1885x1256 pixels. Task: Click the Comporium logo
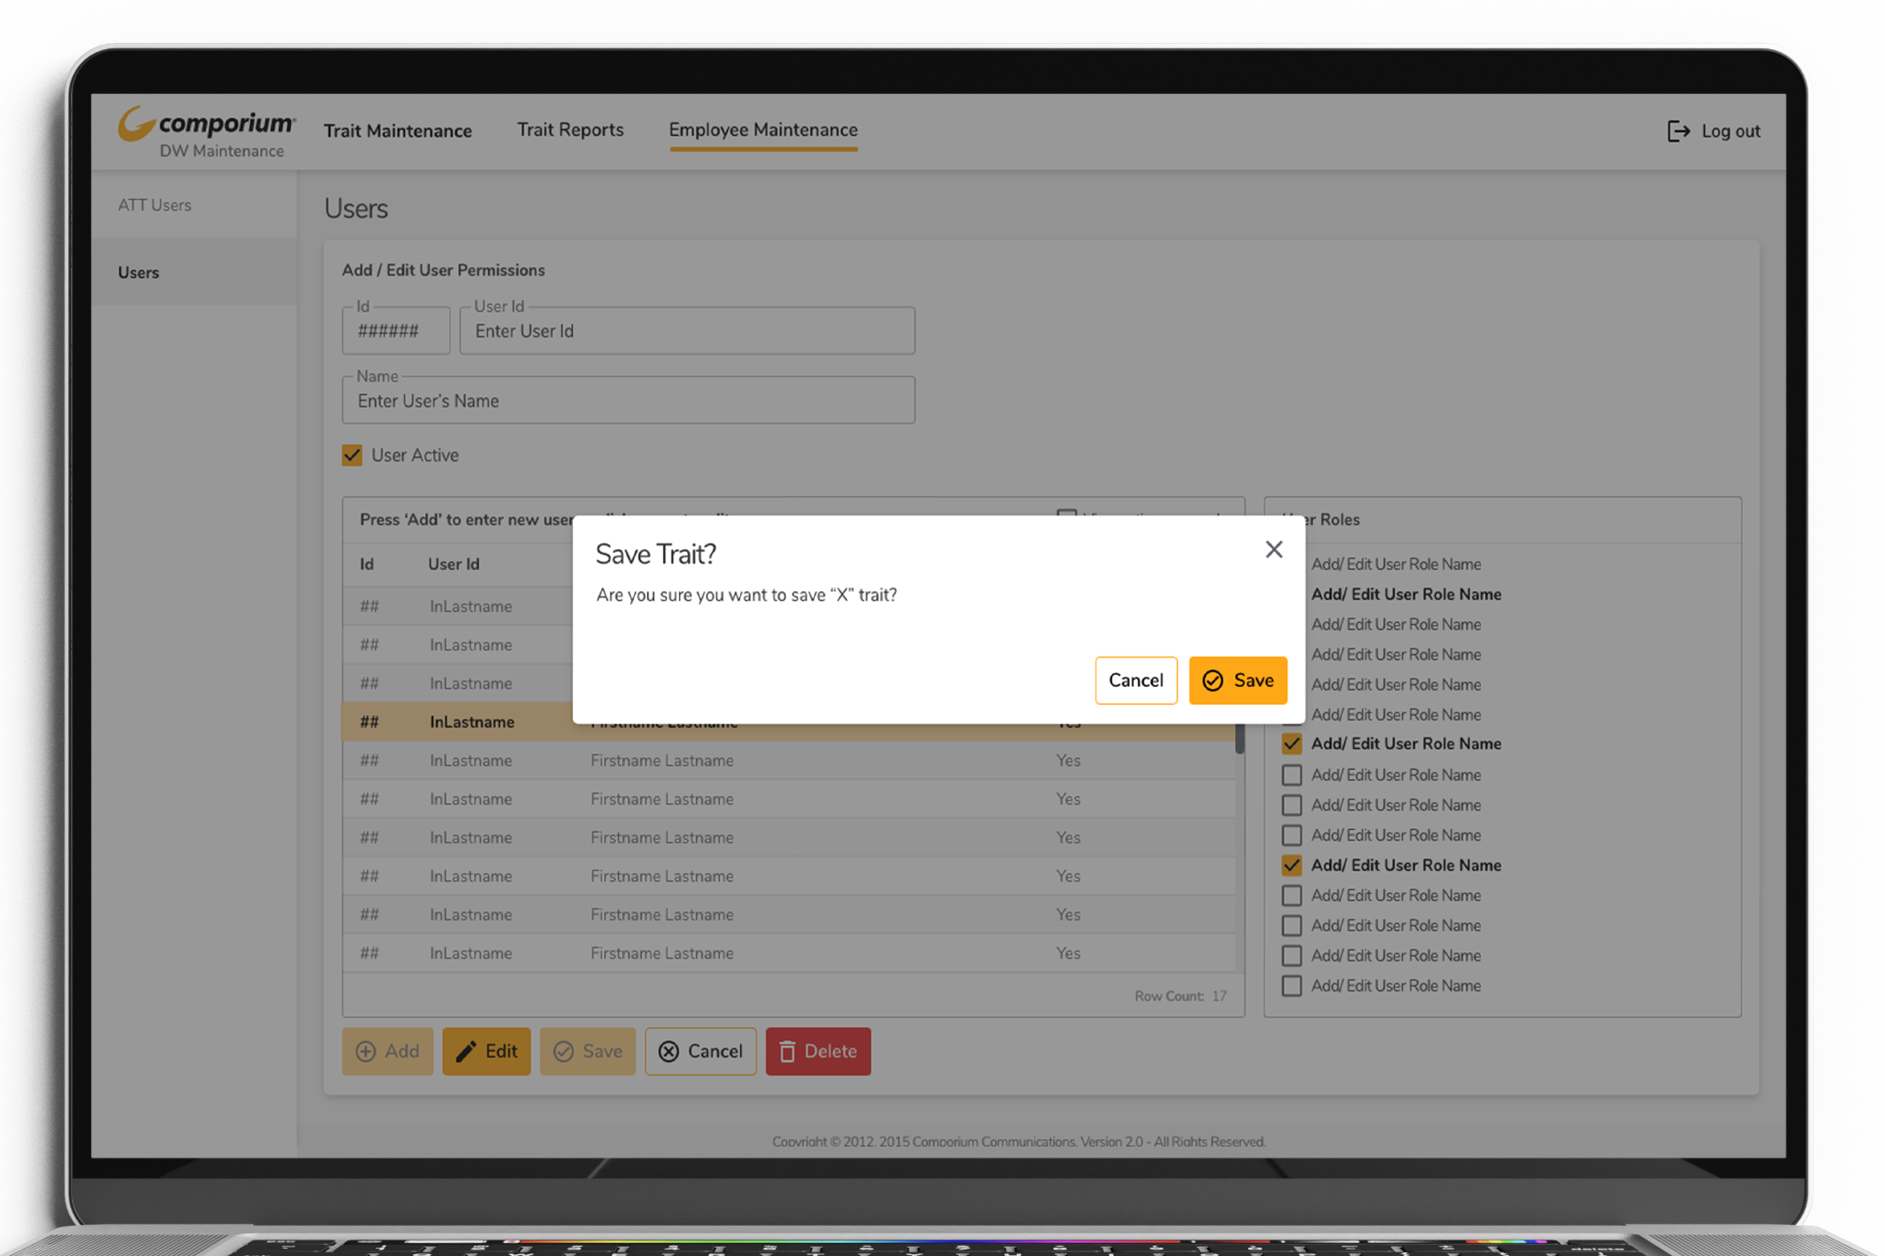click(x=207, y=124)
